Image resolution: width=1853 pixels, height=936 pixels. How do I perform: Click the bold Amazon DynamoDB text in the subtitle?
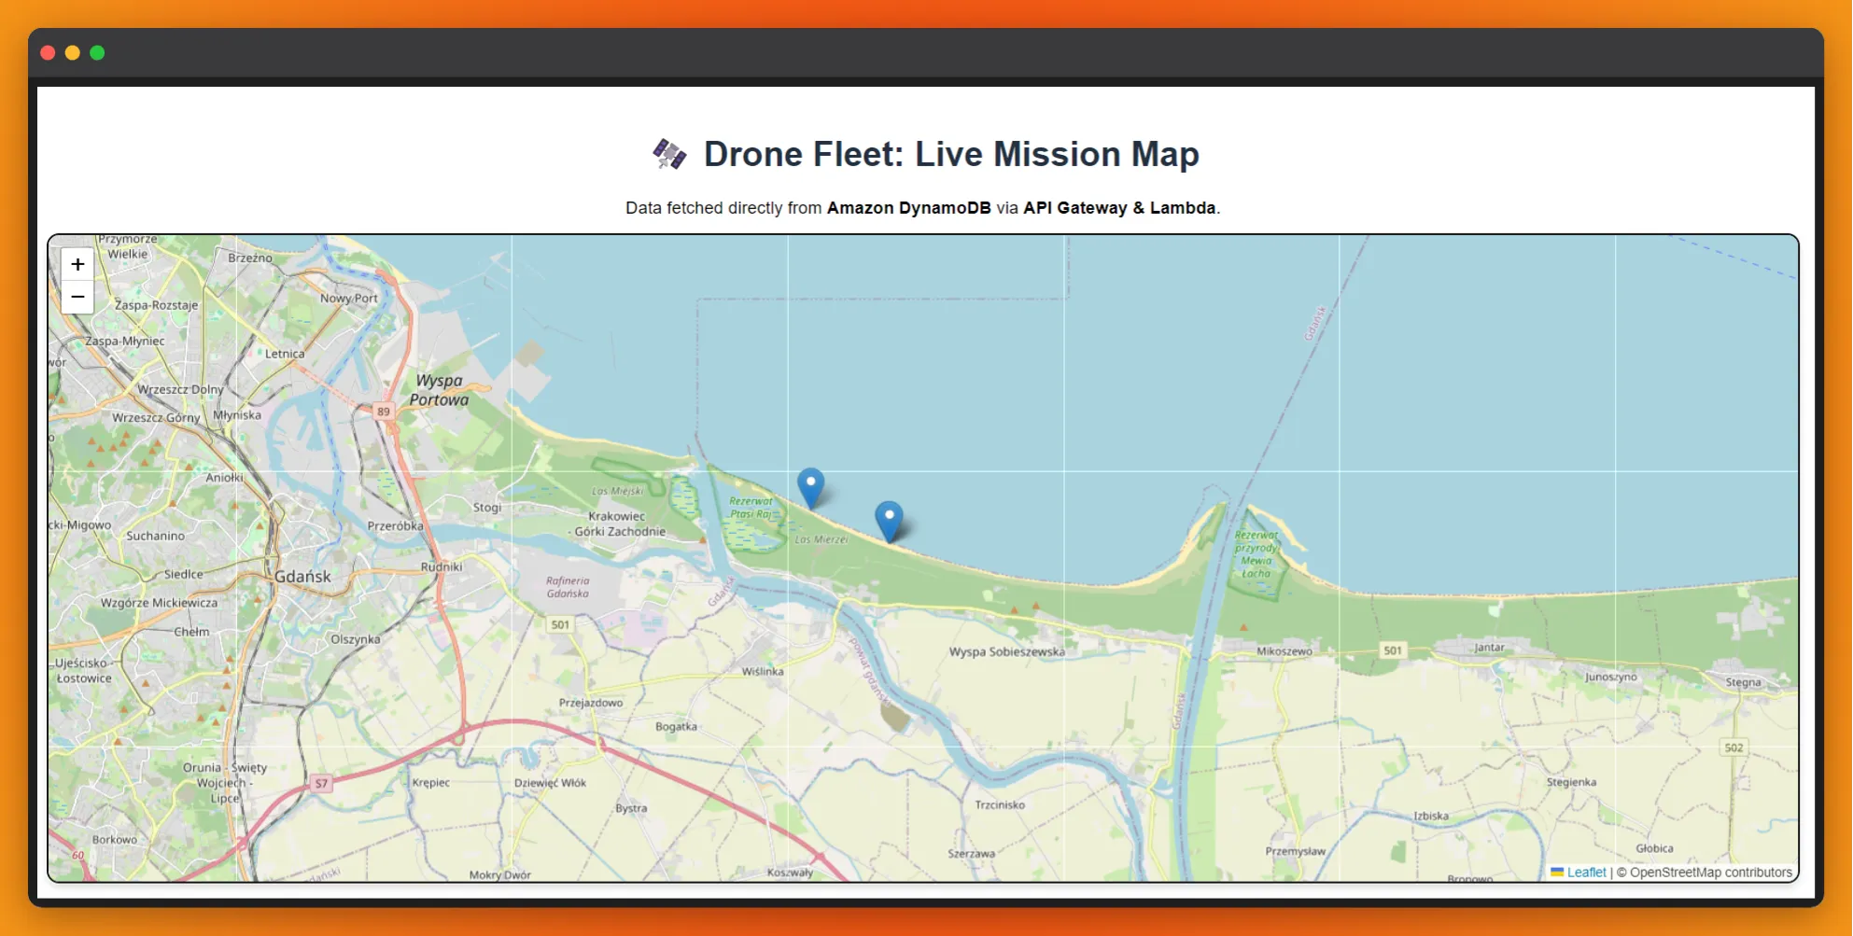coord(908,208)
